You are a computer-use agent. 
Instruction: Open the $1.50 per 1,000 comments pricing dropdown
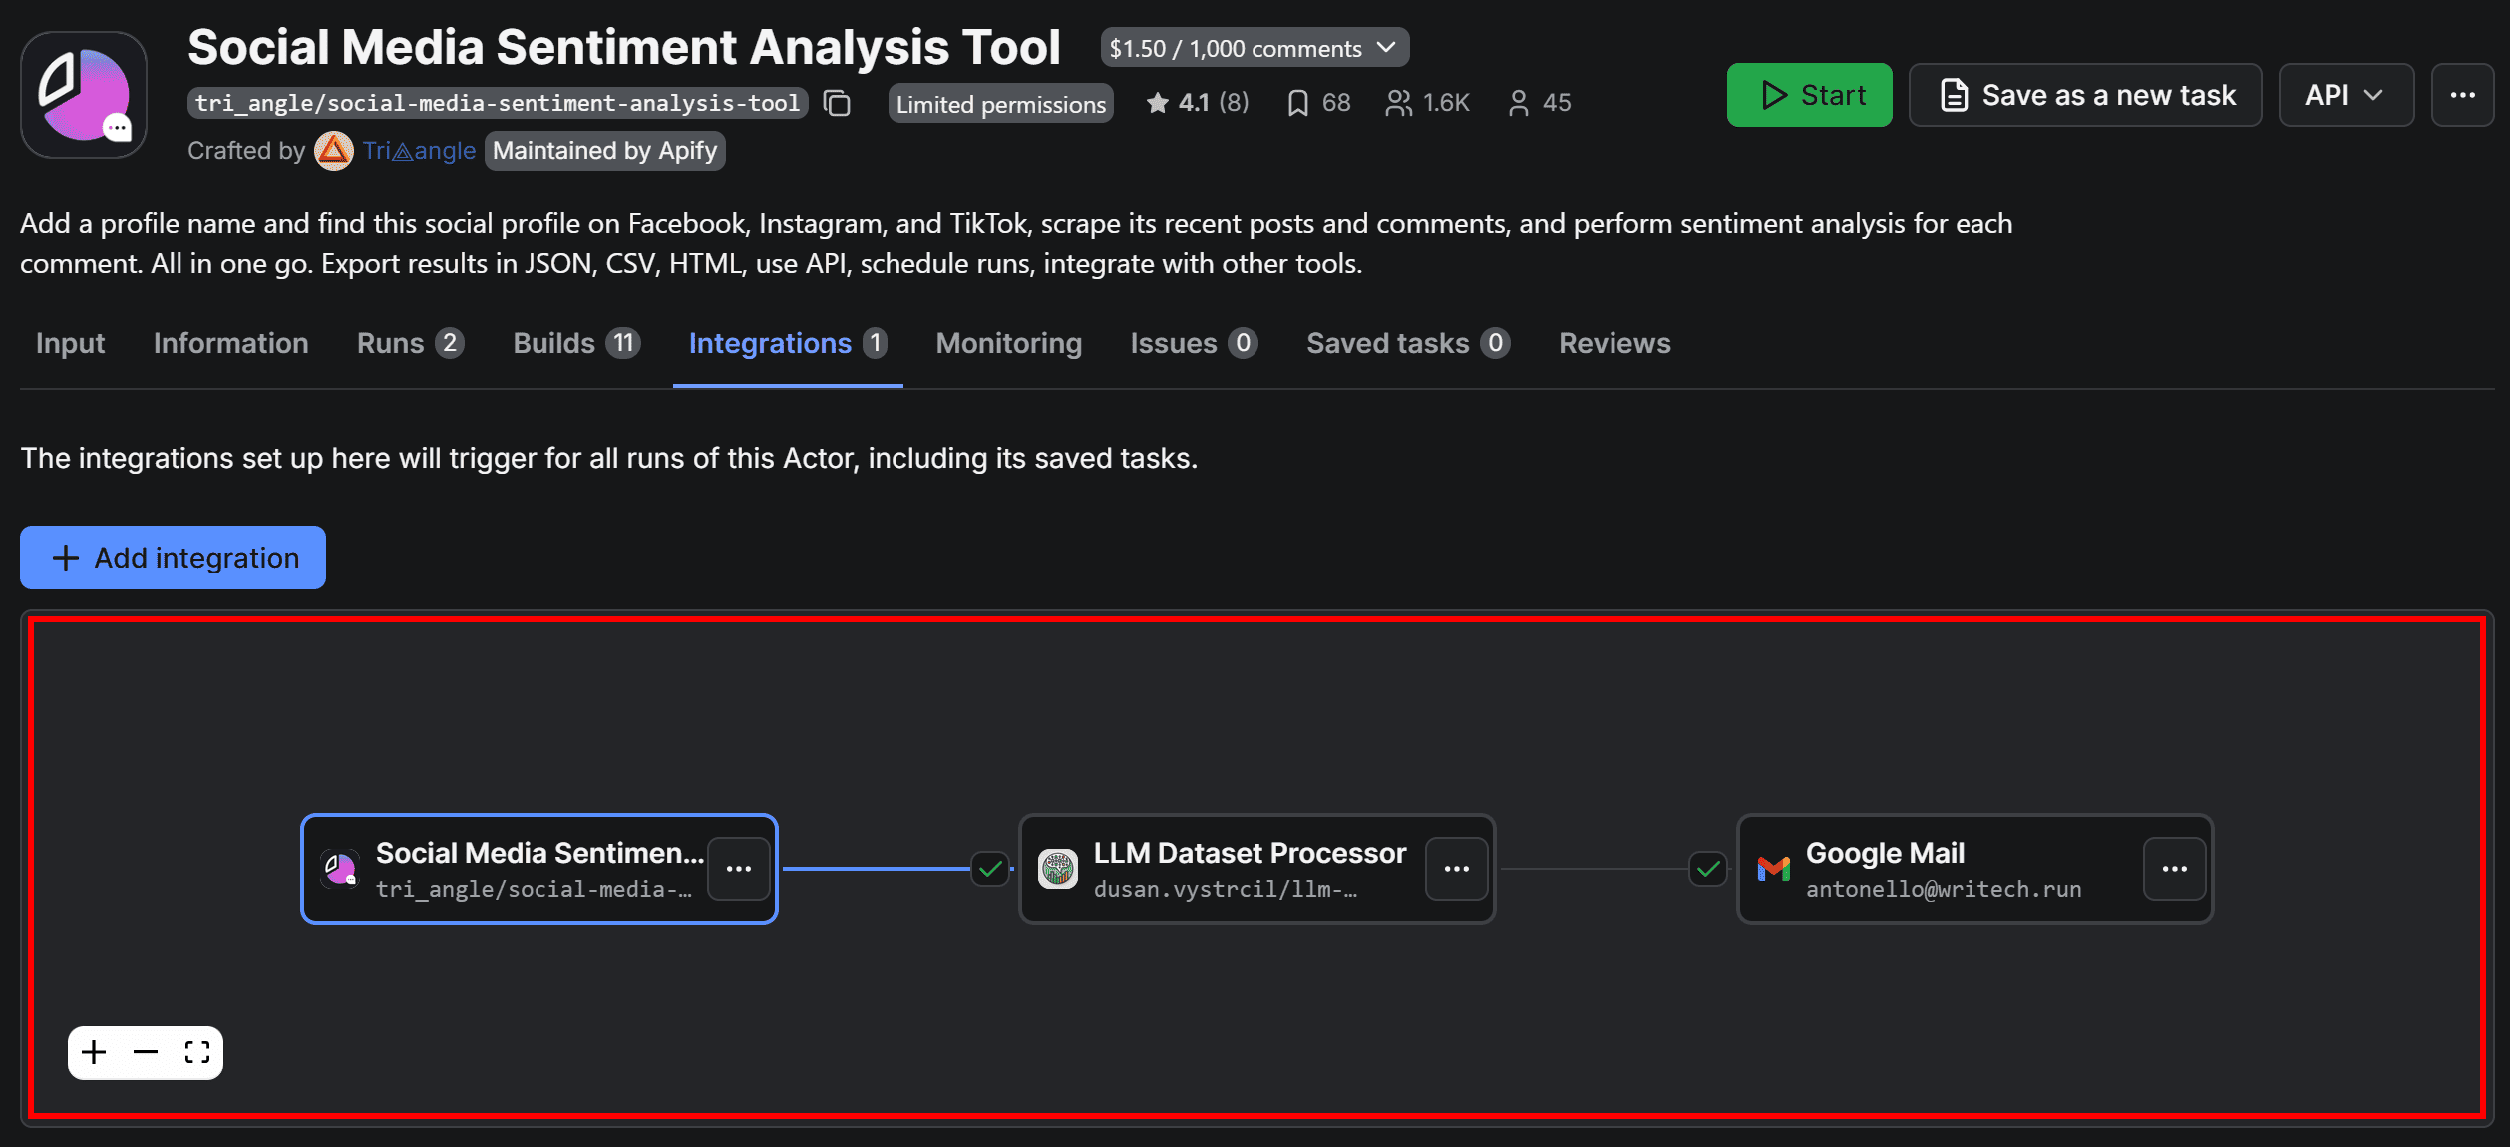click(x=1255, y=47)
